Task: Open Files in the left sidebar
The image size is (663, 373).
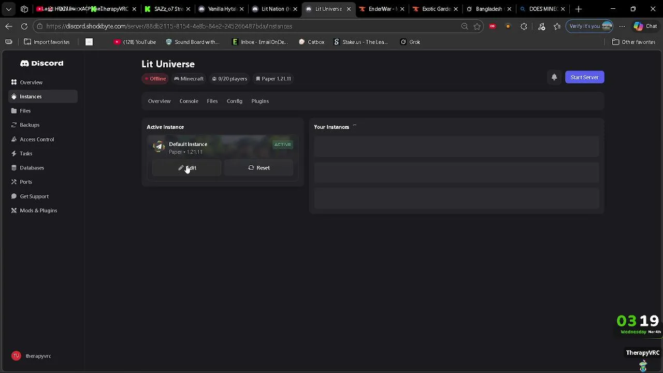Action: click(x=43, y=111)
